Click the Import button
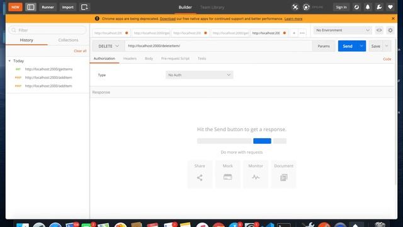 [67, 7]
